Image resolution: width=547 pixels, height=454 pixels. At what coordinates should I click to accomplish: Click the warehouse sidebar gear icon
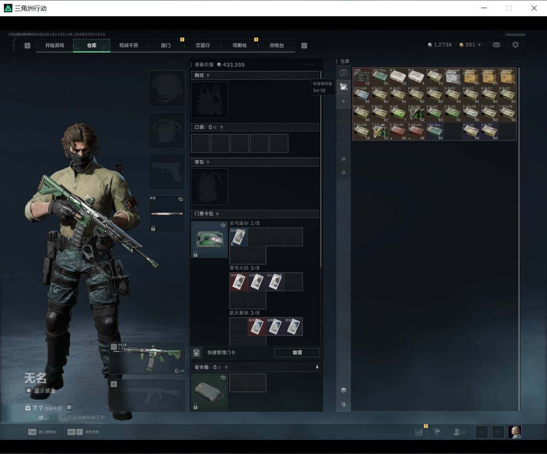[x=344, y=173]
